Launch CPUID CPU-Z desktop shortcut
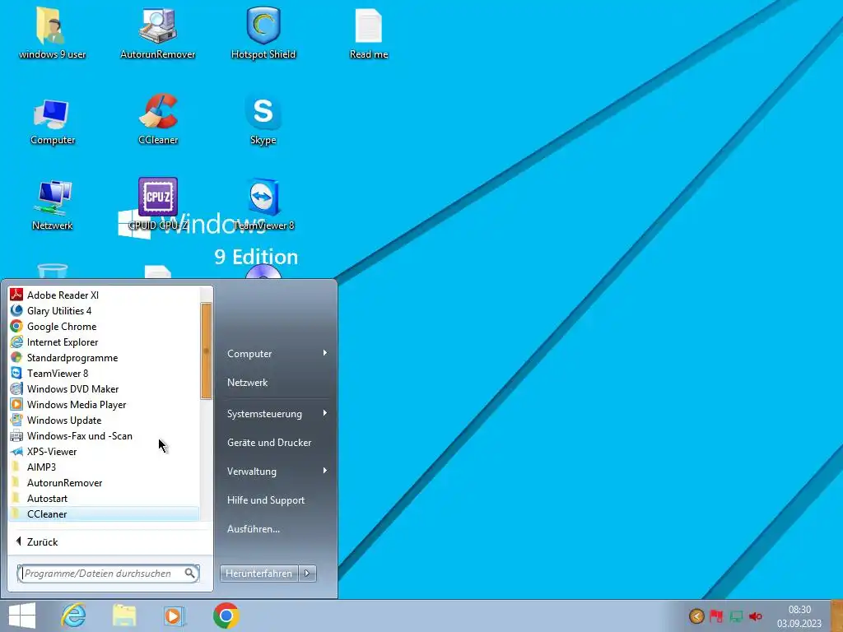This screenshot has width=843, height=632. pos(158,204)
